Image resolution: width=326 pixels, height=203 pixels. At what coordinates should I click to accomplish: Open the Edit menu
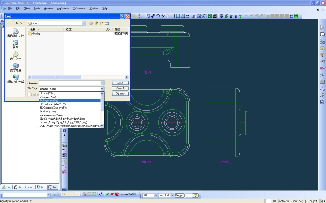point(18,9)
